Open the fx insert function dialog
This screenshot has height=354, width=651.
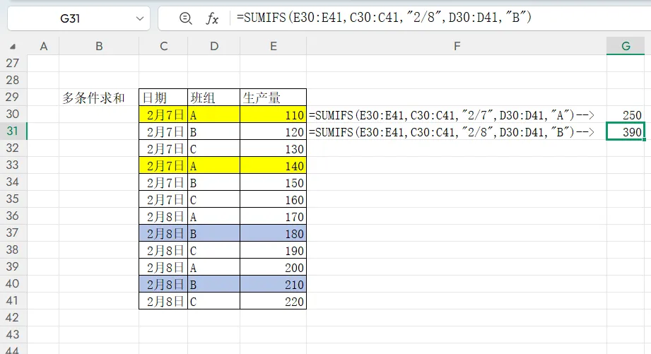[x=212, y=18]
